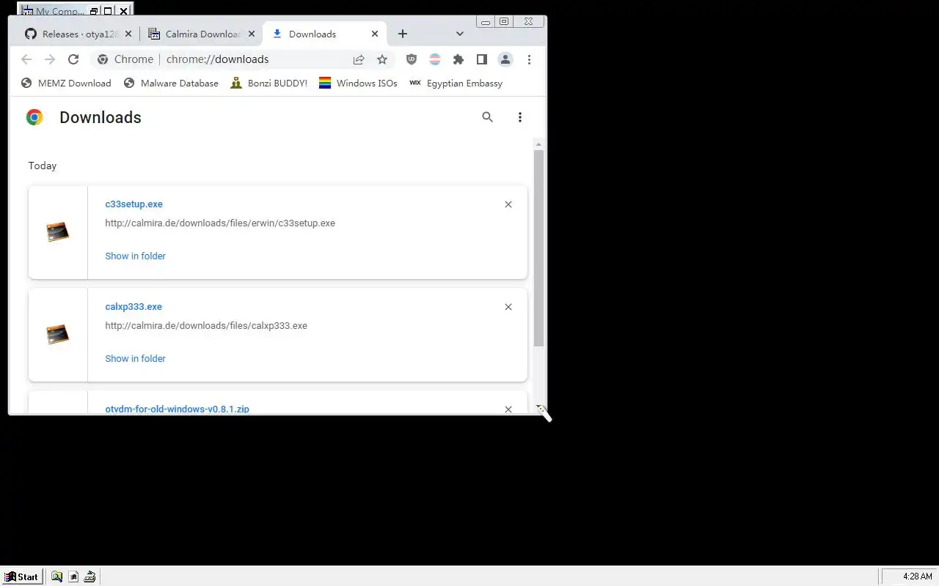Remove c33setup.exe from the list
This screenshot has width=939, height=586.
pyautogui.click(x=508, y=204)
